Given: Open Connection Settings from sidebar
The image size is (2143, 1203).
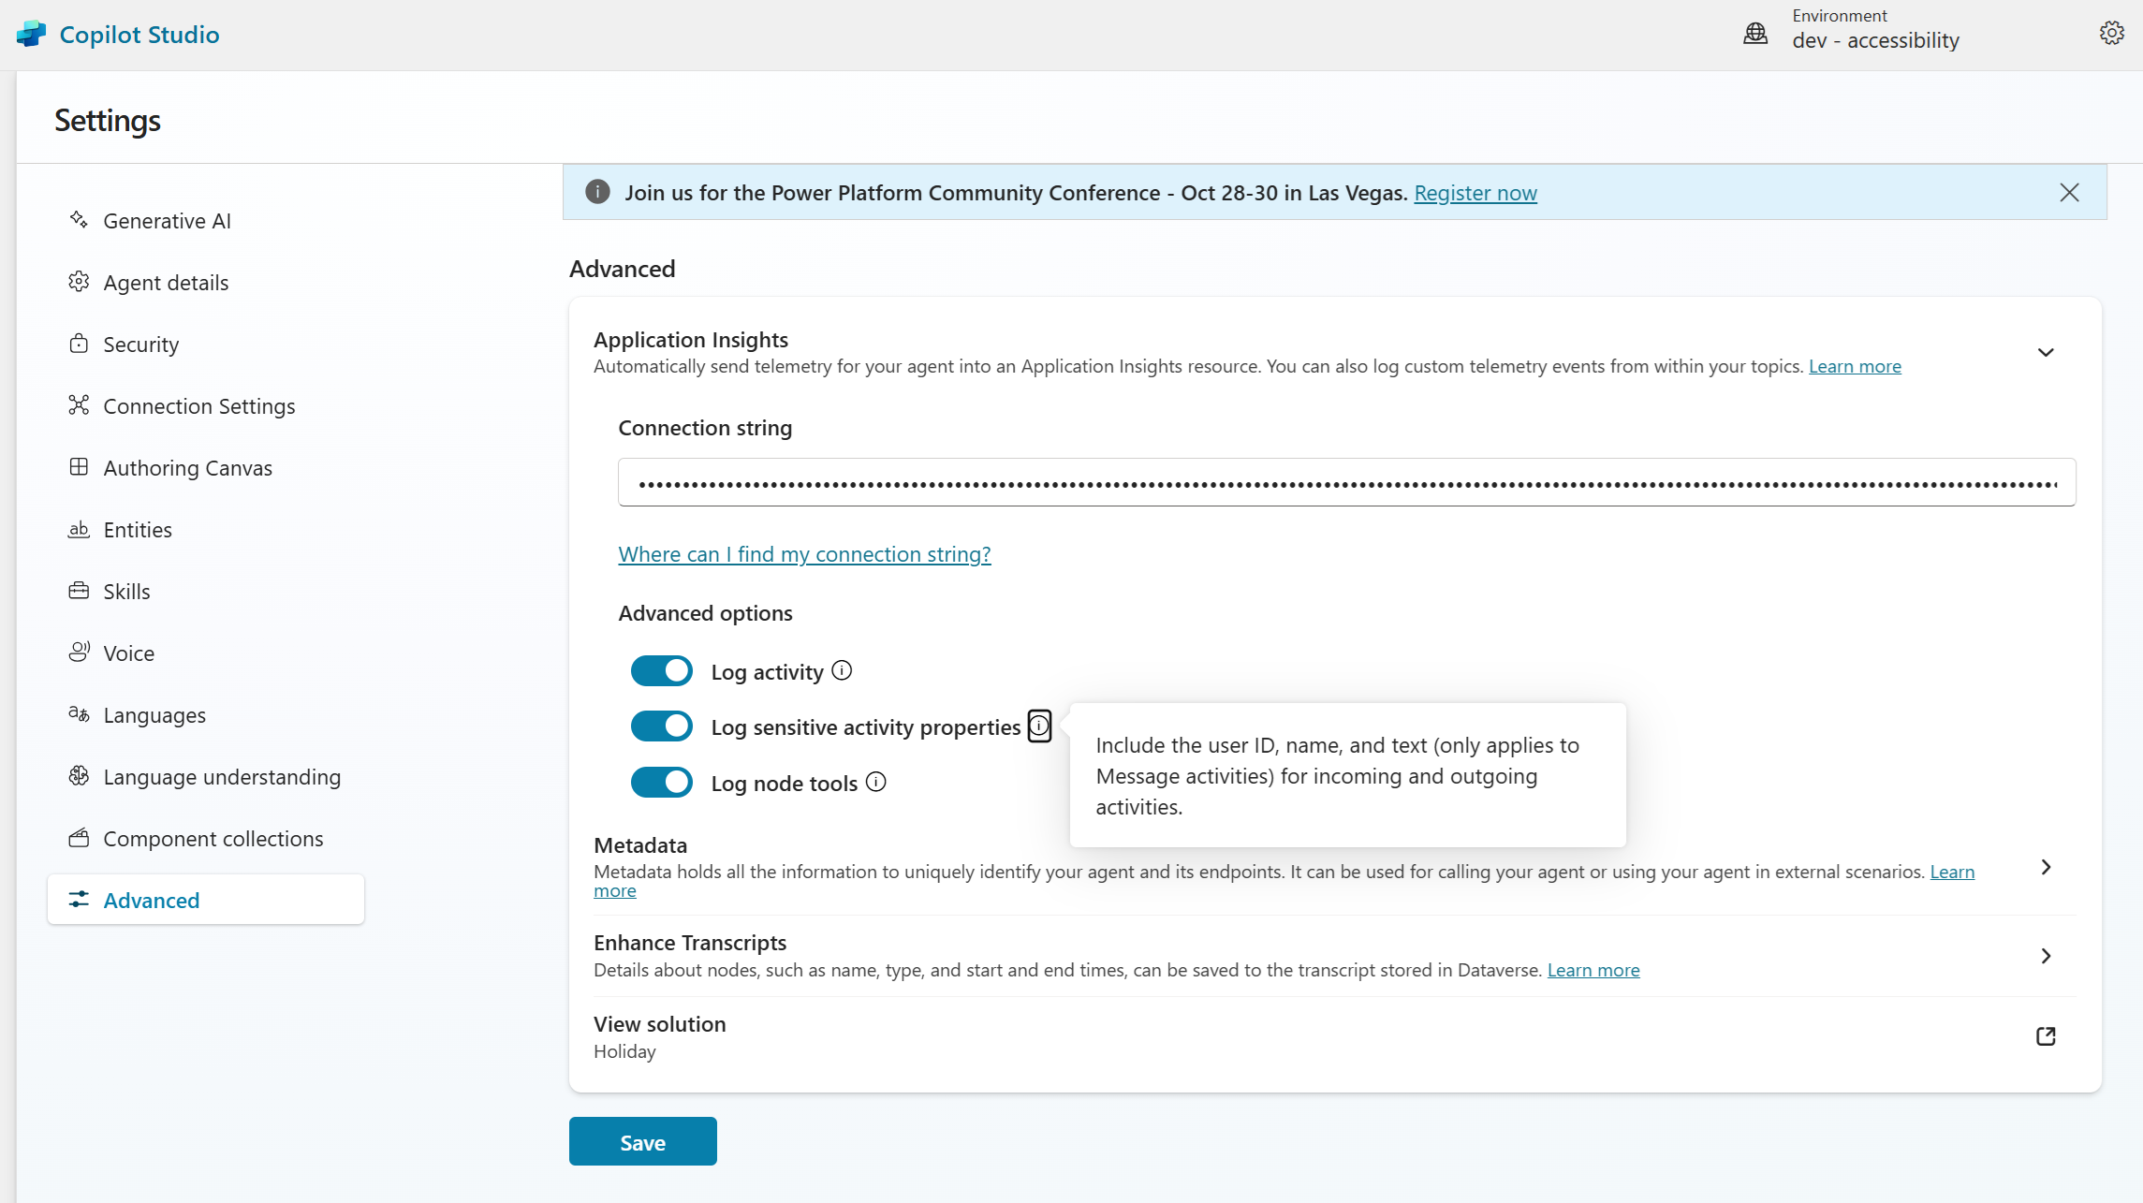Looking at the screenshot, I should point(199,405).
